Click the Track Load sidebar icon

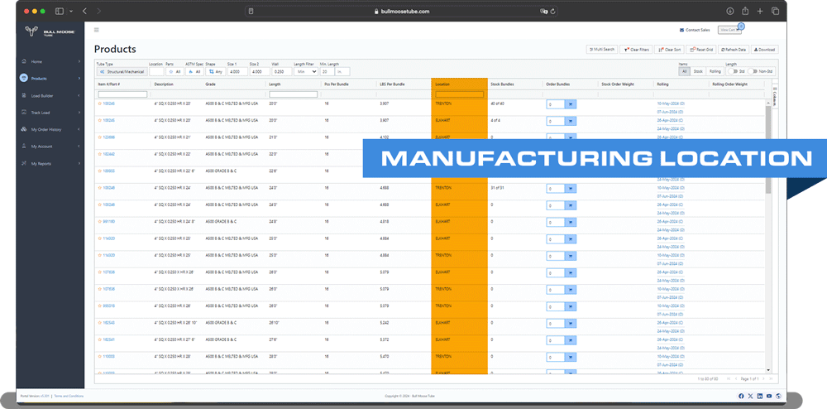(x=24, y=113)
